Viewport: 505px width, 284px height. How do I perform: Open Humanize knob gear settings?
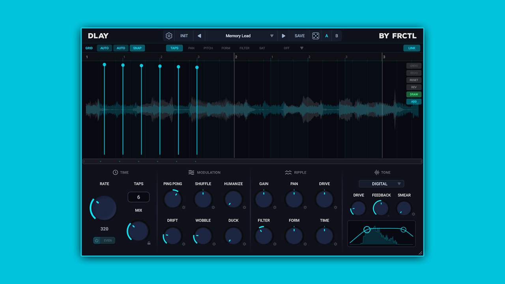245,207
